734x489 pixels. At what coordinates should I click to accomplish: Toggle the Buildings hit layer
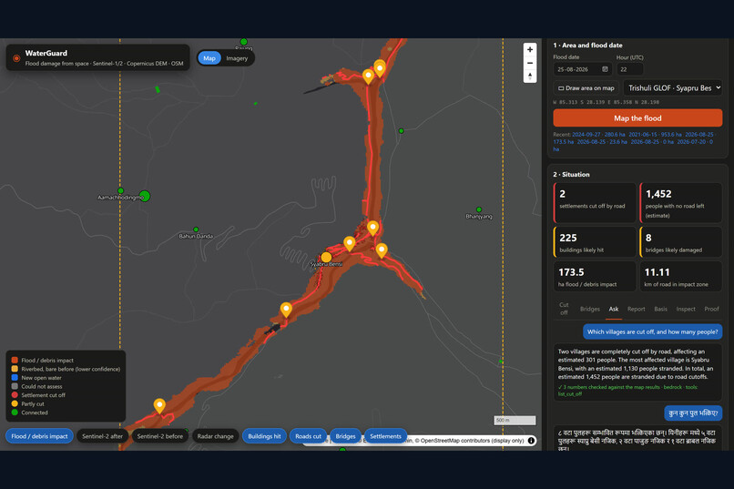tap(264, 436)
